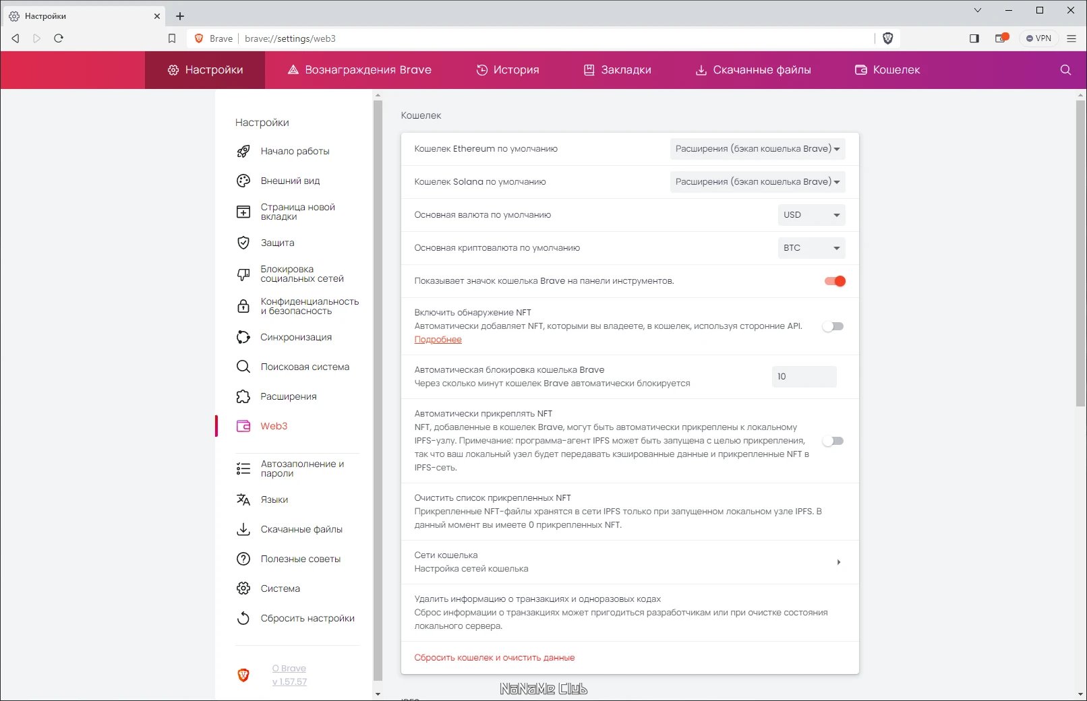This screenshot has width=1087, height=701.
Task: Switch to the Настройки top tab
Action: (205, 70)
